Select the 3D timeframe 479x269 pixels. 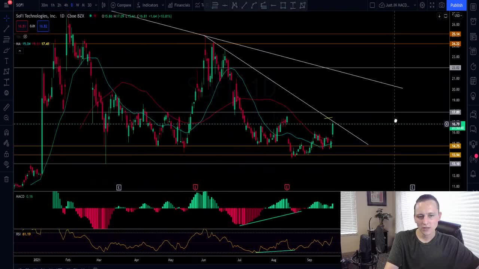[89, 5]
